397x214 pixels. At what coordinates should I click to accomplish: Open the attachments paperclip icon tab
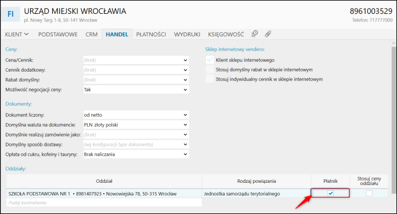[x=268, y=34]
